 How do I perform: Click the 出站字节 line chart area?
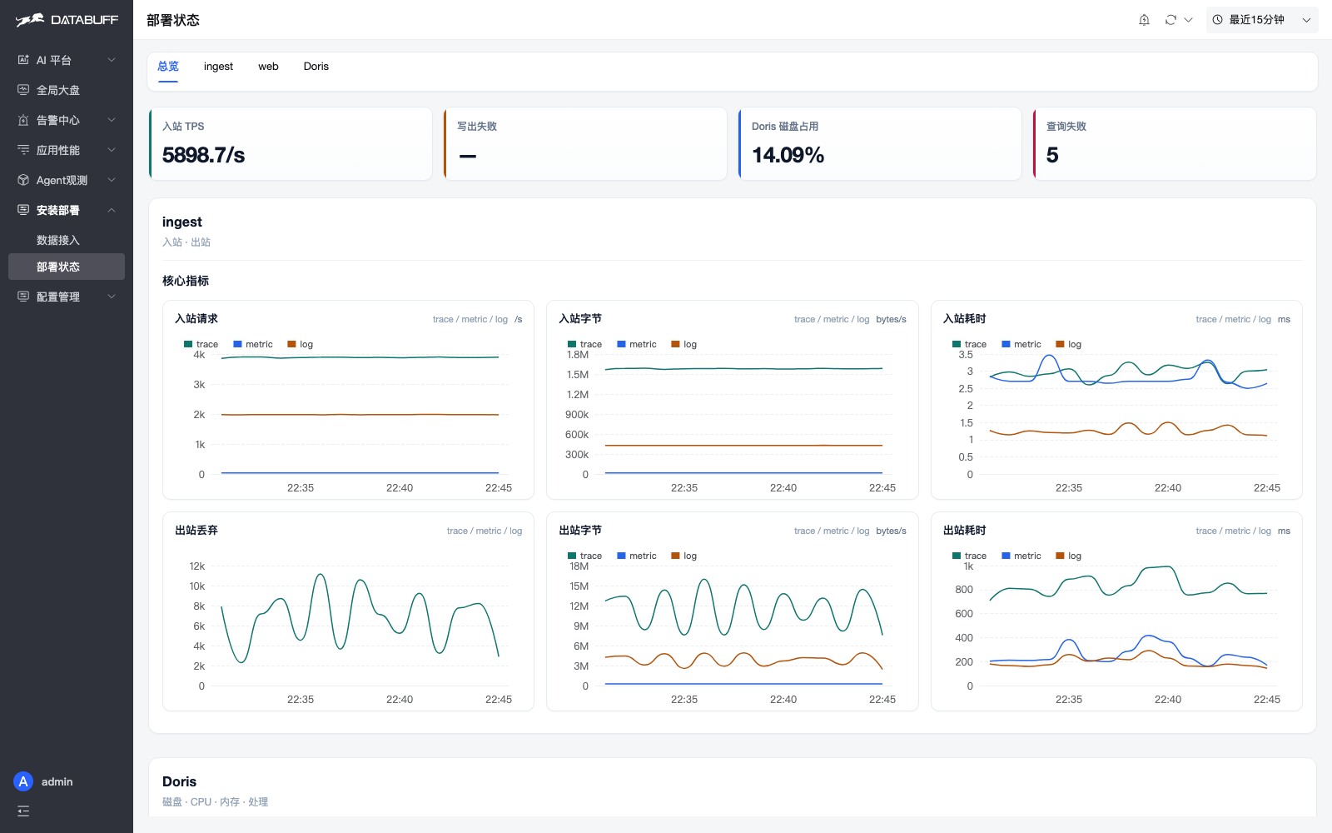click(743, 626)
